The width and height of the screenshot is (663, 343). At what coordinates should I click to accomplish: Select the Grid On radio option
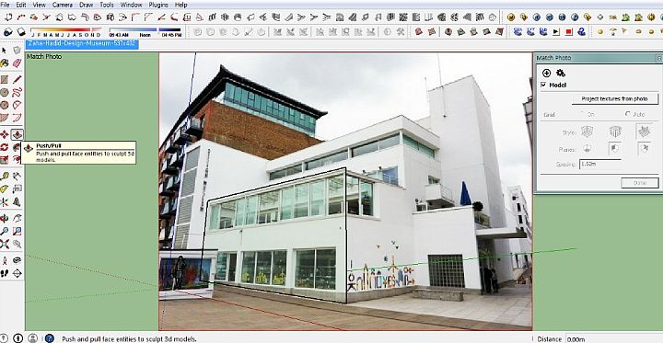tap(584, 114)
